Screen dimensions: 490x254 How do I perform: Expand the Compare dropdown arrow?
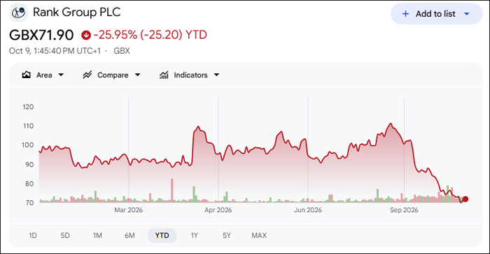137,75
